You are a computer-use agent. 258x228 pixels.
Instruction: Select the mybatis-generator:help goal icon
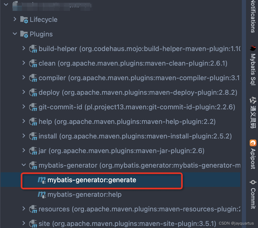coord(42,195)
